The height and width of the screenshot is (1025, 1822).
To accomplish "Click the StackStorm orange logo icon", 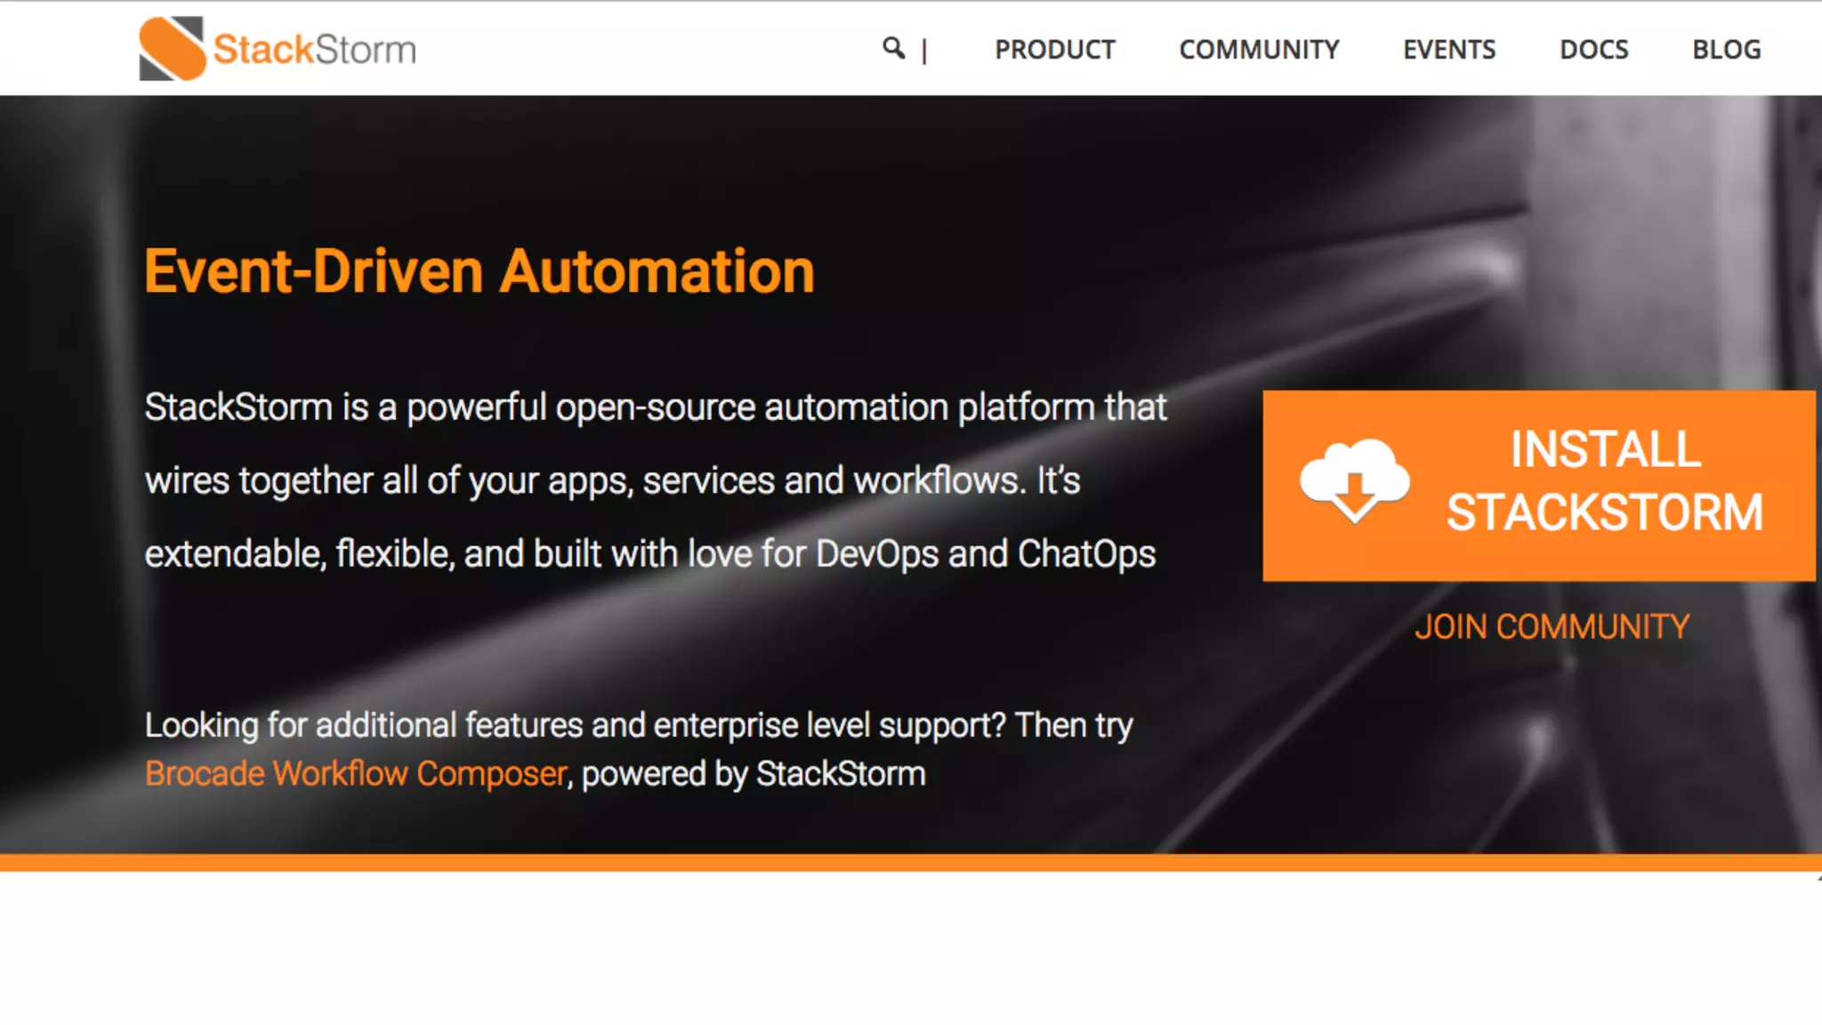I will pos(172,48).
